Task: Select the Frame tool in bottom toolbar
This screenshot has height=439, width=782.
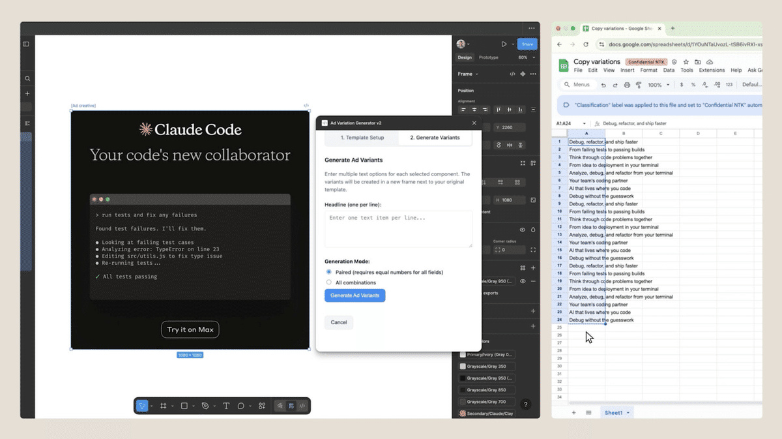Action: (164, 406)
